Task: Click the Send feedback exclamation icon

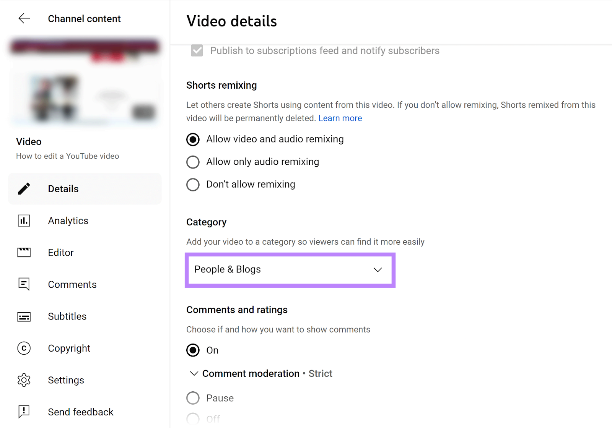Action: point(24,412)
